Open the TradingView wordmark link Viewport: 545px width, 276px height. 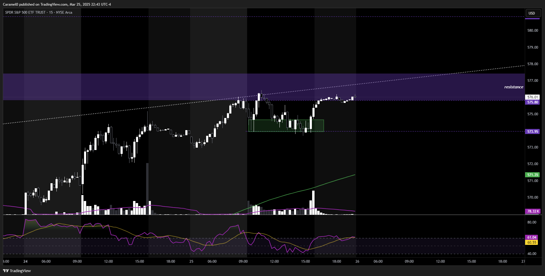20,271
